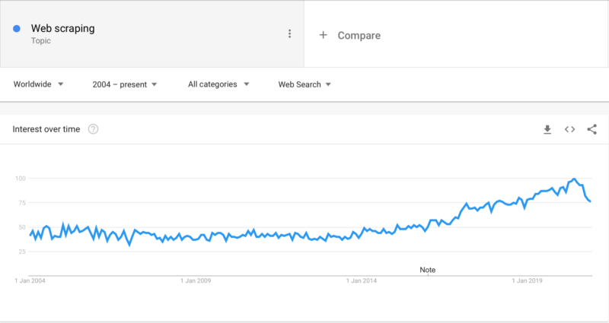Click the Compare text to add term
Viewport: 609px width, 323px height.
click(359, 35)
